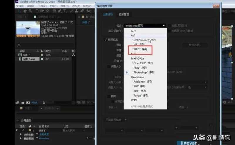Choose "JPEG" 序列 from the format list
235x145 pixels.
pyautogui.click(x=145, y=49)
